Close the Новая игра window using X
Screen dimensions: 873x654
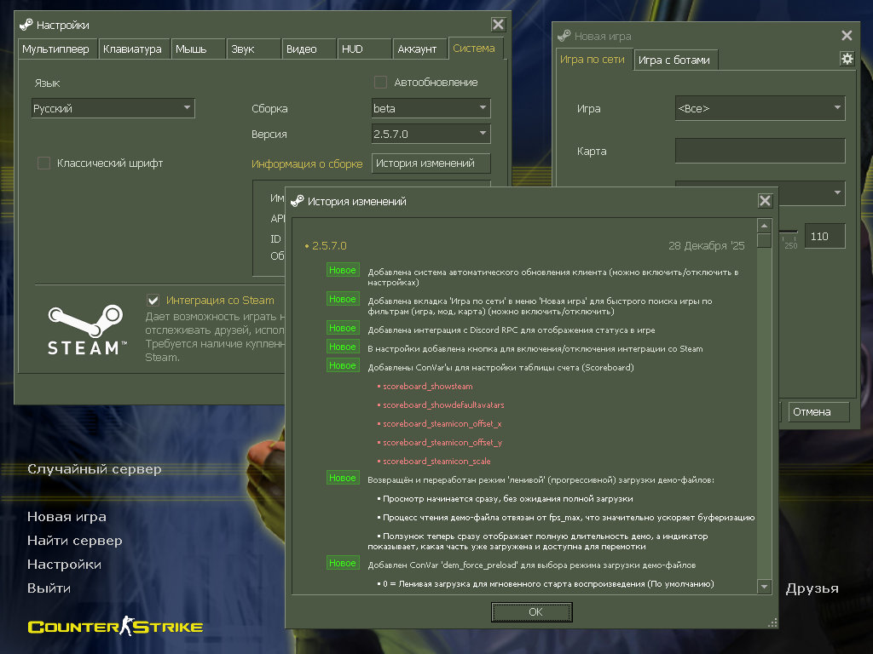847,36
